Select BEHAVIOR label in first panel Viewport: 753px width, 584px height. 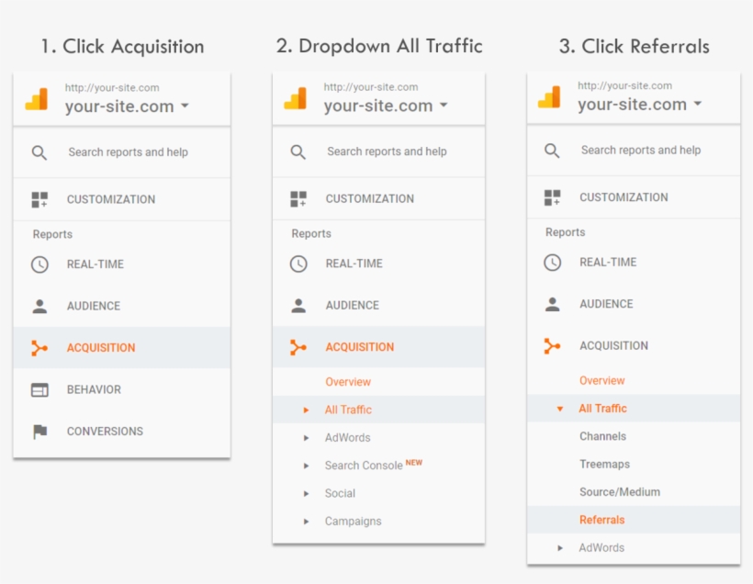94,389
